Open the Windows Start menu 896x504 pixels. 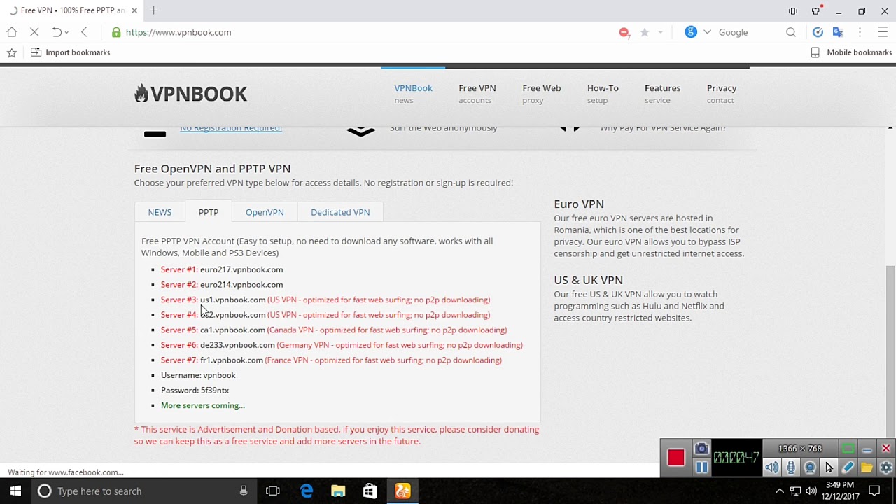(x=15, y=491)
